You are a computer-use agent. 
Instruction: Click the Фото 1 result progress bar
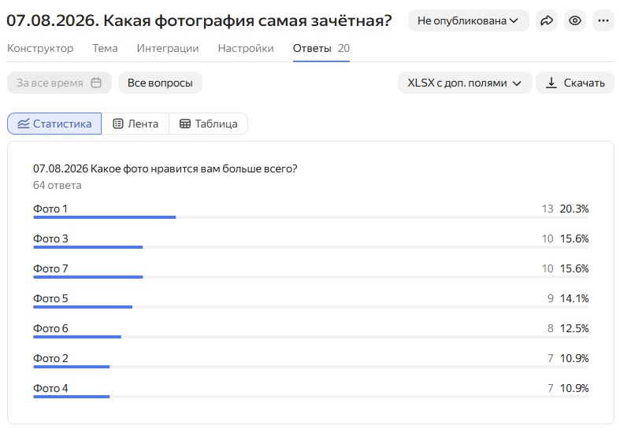point(311,217)
